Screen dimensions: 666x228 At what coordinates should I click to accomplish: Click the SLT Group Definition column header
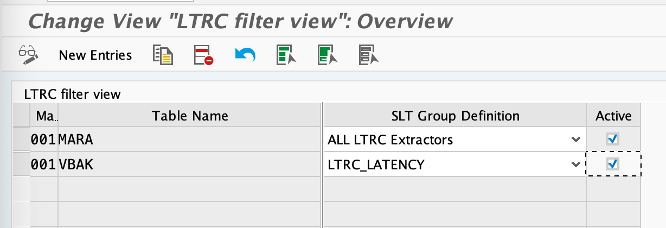454,116
